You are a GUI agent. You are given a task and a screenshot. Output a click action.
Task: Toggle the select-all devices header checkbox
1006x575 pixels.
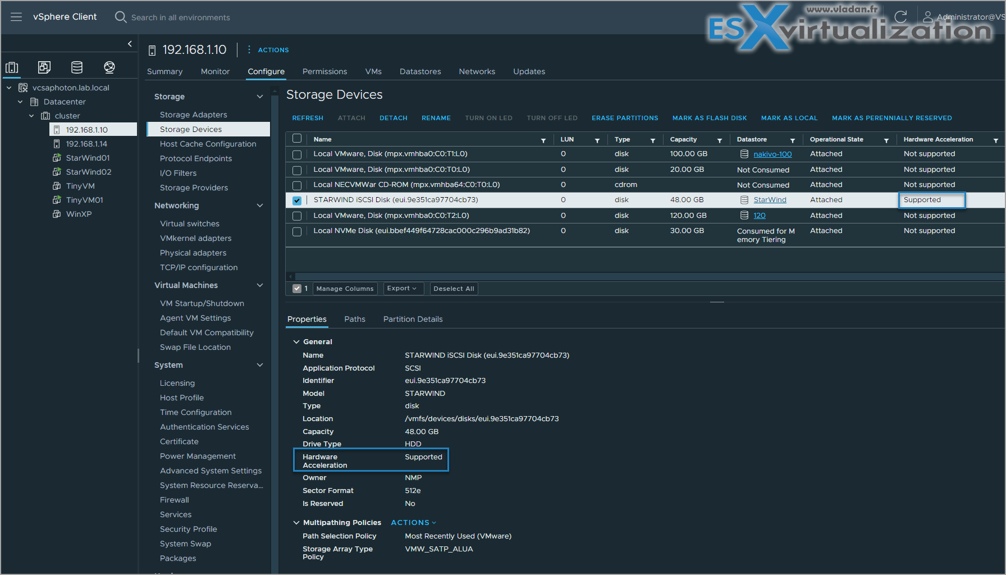pyautogui.click(x=297, y=139)
